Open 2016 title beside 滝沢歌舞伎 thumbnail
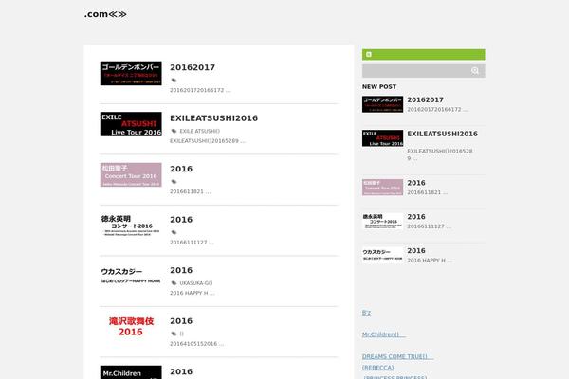 click(181, 321)
